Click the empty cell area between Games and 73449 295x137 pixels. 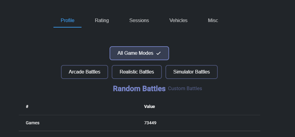(91, 123)
